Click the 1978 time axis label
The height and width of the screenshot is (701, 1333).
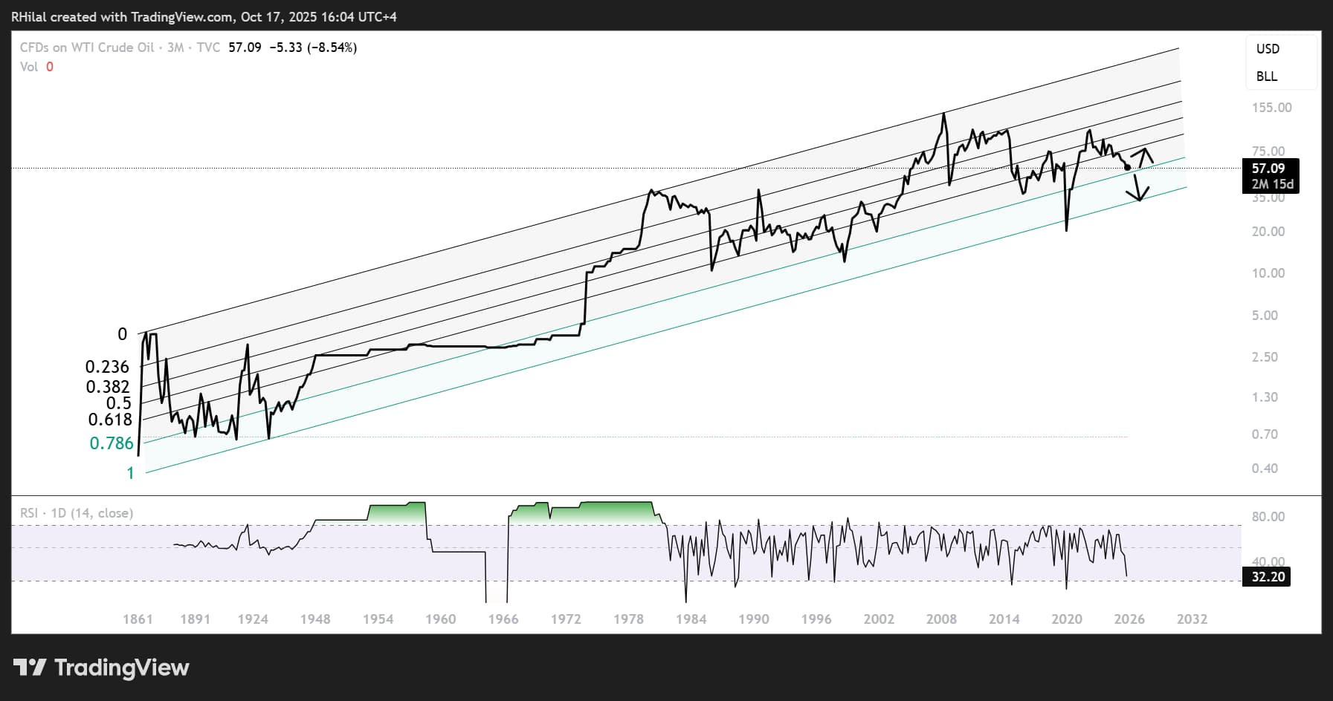[x=628, y=619]
